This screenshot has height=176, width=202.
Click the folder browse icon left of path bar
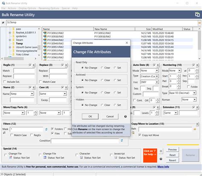coord(3,23)
